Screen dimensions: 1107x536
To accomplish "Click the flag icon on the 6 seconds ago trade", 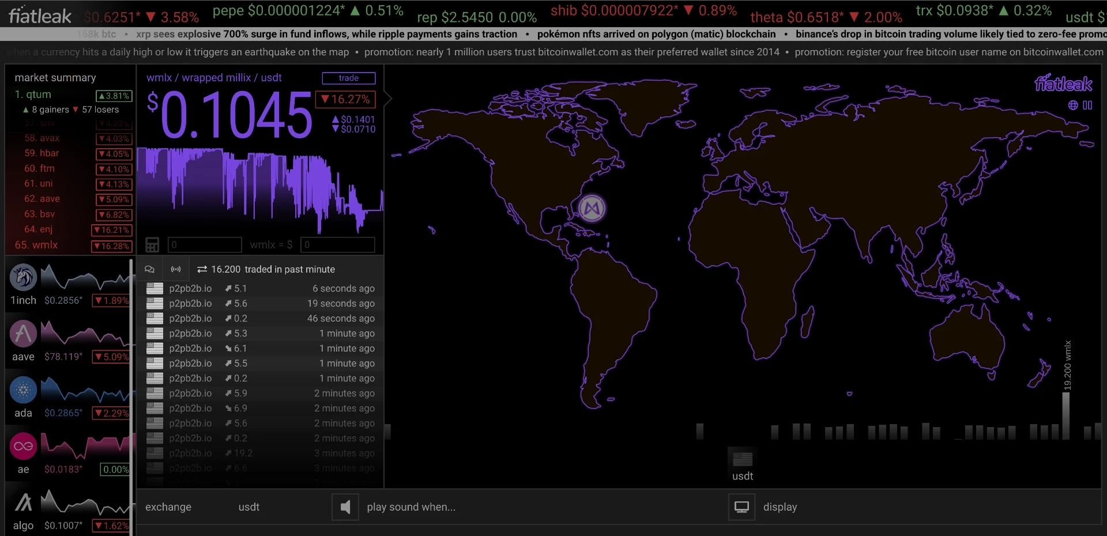I will pyautogui.click(x=155, y=288).
